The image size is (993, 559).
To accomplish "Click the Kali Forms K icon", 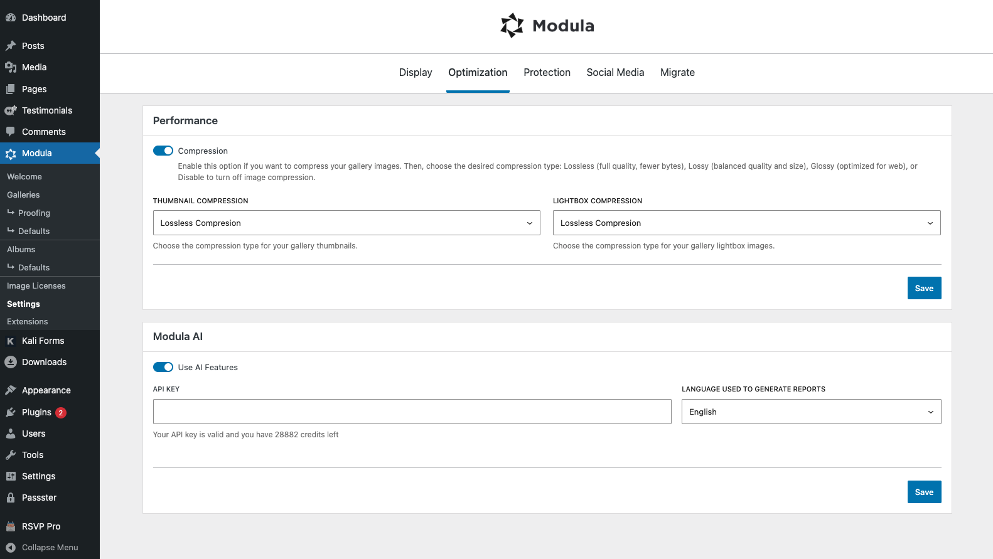I will tap(11, 341).
